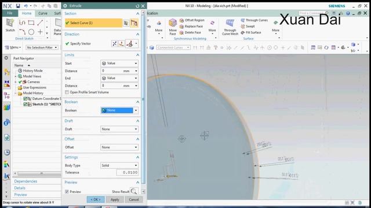Toggle the Sketch (1) checkbox in navigator
Screen dimensions: 371x208
click(x=26, y=104)
